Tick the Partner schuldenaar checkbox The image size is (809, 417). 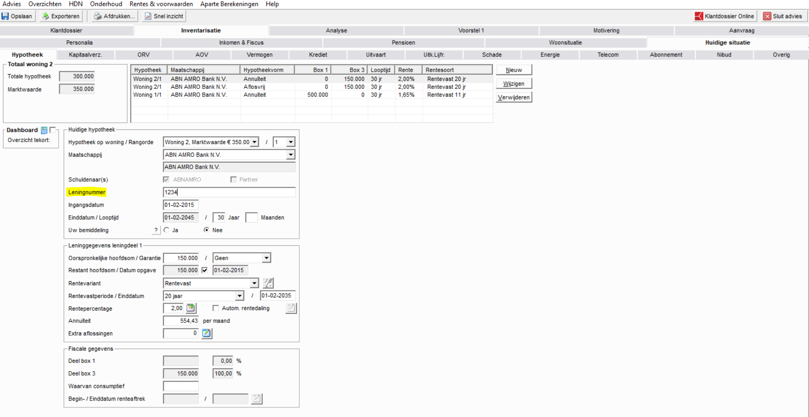tap(233, 180)
